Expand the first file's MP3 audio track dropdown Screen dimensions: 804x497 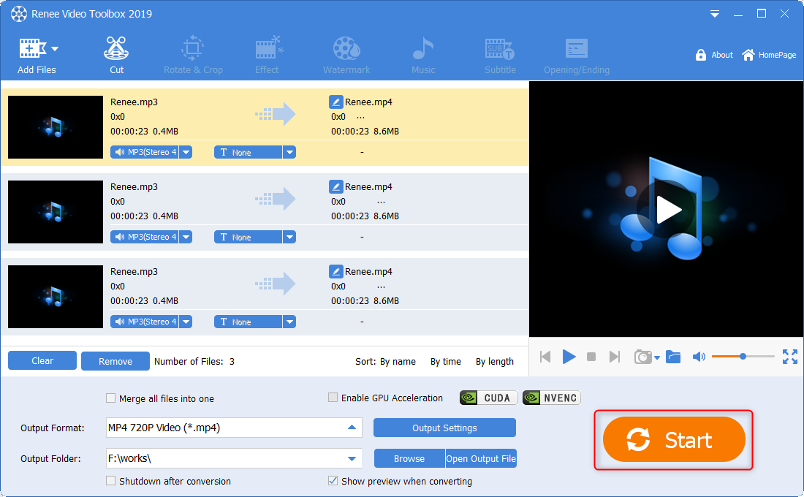[x=186, y=152]
